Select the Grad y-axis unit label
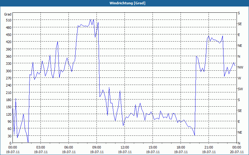This screenshot has width=249, height=155. [x=8, y=14]
